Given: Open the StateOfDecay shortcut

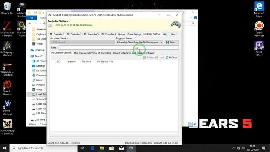Looking at the screenshot, I should pos(7,127).
